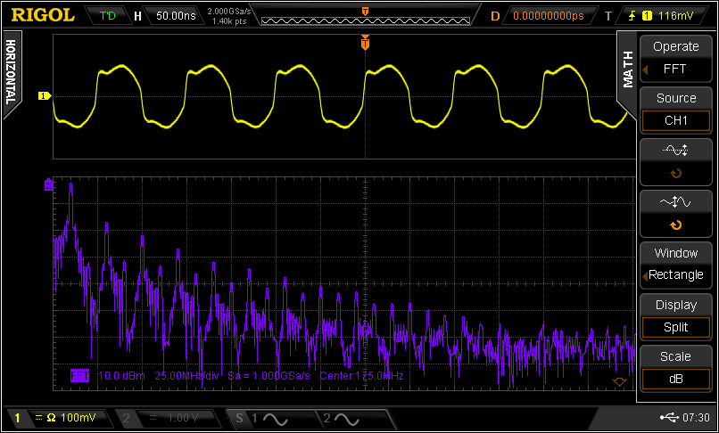Click the USB connection icon
Viewport: 719px width, 433px height.
(670, 418)
